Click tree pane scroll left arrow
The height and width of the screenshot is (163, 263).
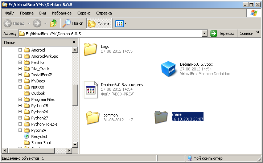5,151
